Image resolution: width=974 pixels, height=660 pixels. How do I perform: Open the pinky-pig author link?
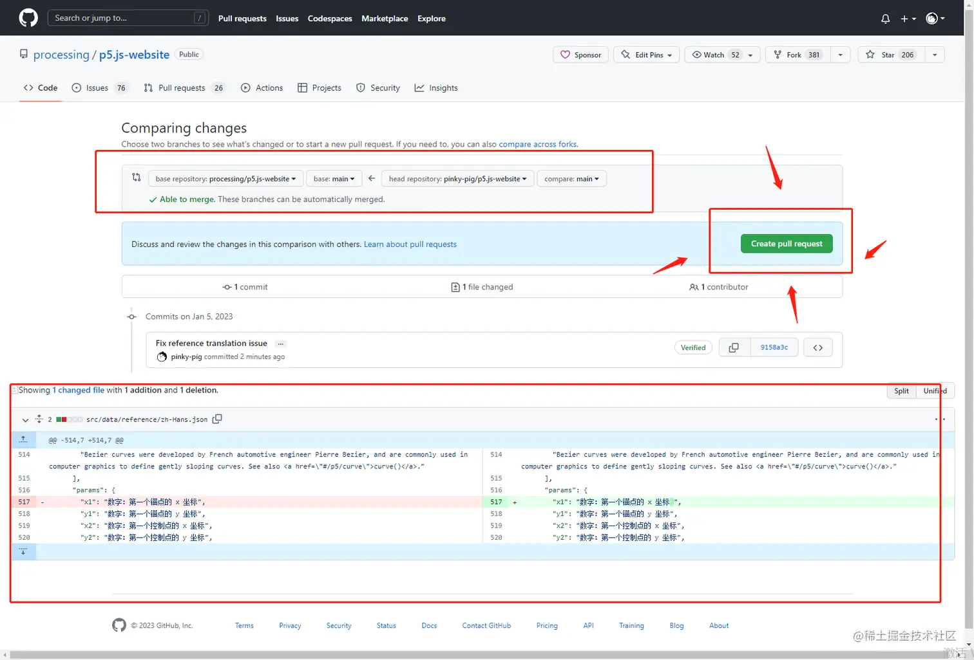pos(186,357)
